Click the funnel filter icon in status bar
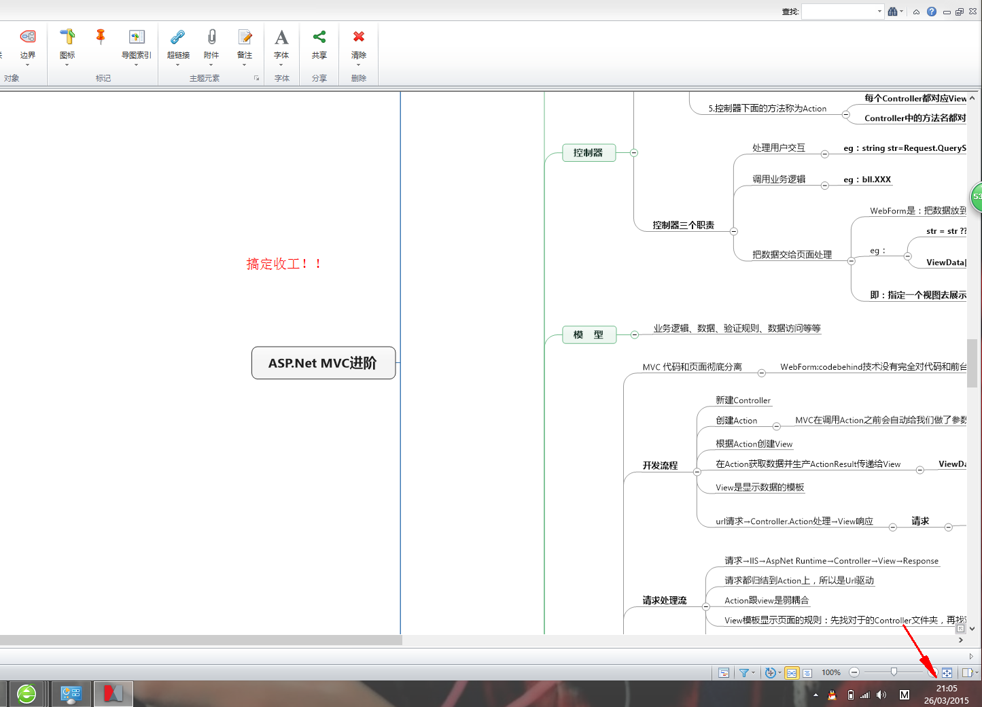This screenshot has height=707, width=982. (744, 672)
